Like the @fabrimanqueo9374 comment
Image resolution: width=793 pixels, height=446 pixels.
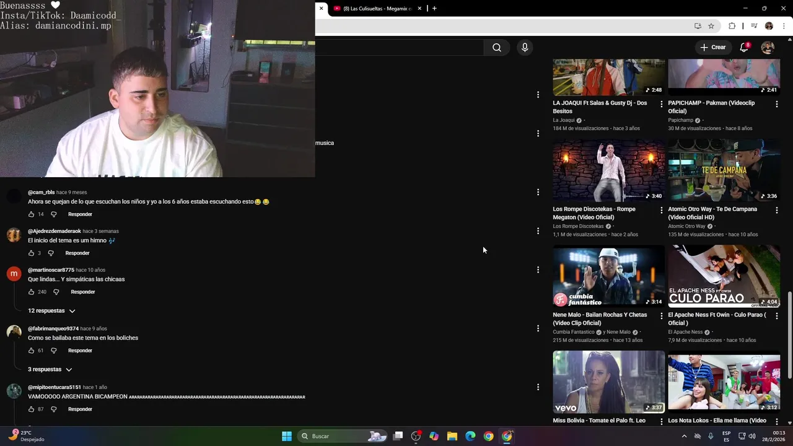[x=31, y=351]
